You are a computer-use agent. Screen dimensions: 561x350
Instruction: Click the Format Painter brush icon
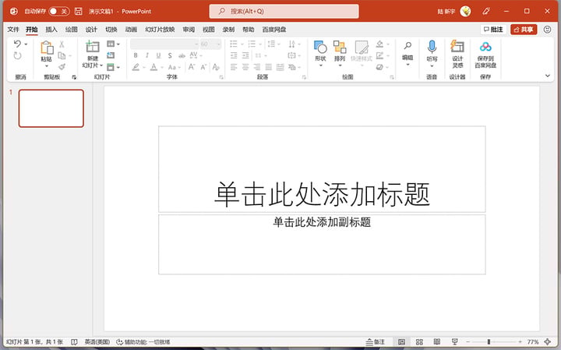pos(62,66)
